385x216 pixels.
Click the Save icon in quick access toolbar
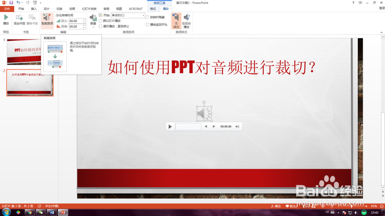(x=11, y=3)
